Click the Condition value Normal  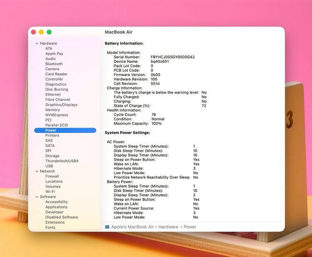pos(158,119)
